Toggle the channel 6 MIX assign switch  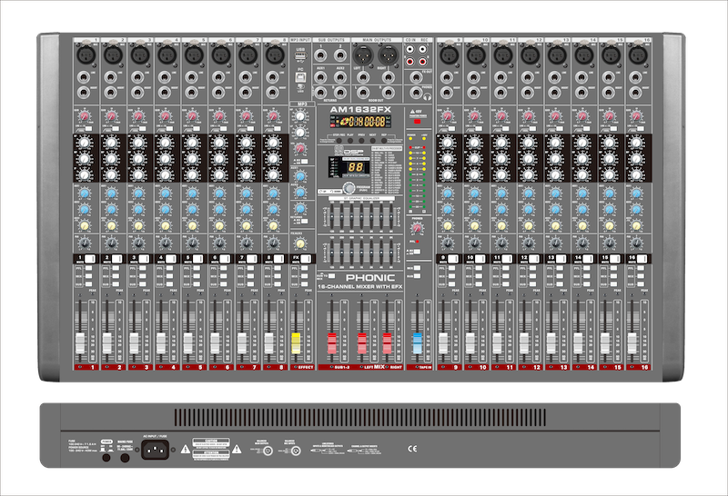[223, 276]
